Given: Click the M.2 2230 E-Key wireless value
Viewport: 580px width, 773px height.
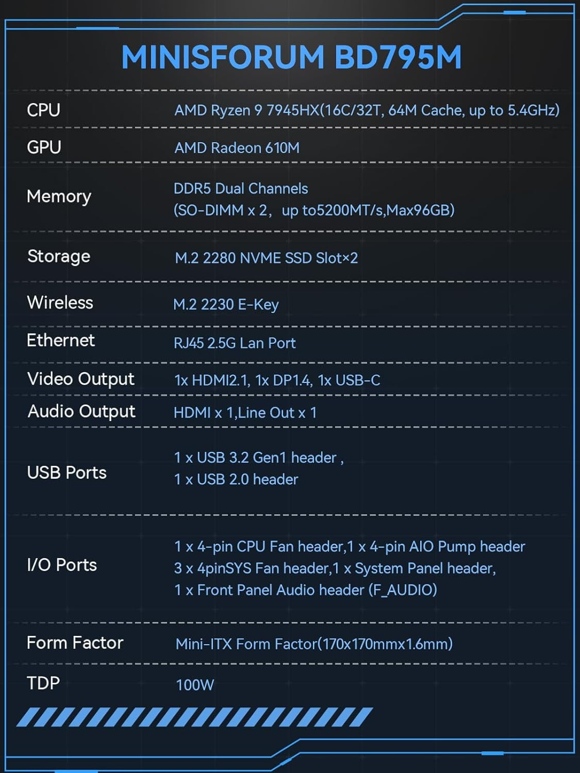Looking at the screenshot, I should point(226,304).
